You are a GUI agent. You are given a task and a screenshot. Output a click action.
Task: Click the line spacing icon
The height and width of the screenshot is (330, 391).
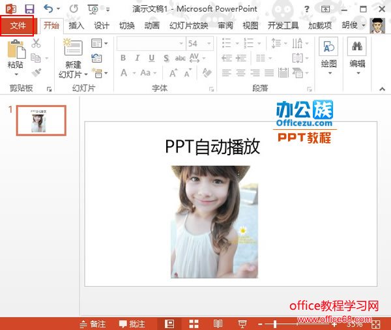point(276,43)
